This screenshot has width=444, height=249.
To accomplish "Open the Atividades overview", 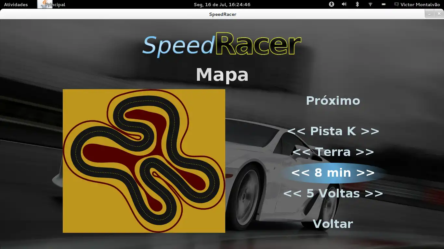I will pyautogui.click(x=16, y=5).
